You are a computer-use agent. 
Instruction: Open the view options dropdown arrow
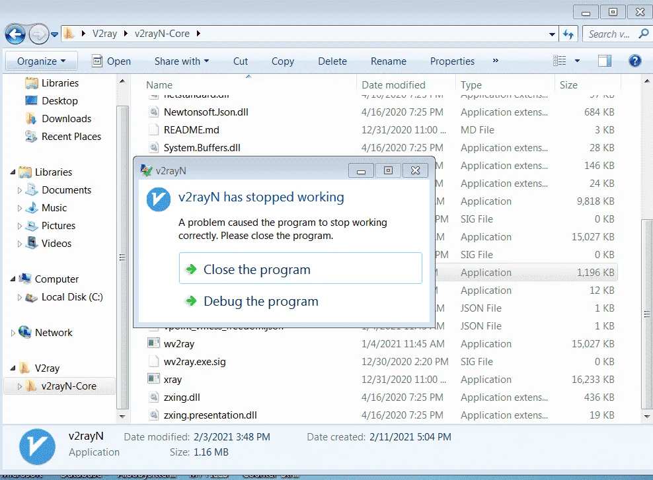click(577, 61)
